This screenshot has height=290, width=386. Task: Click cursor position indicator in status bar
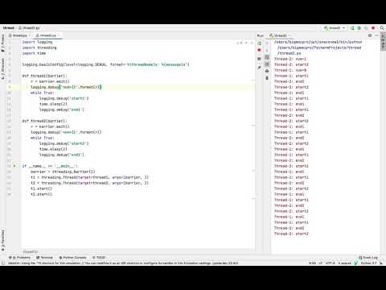pos(312,263)
